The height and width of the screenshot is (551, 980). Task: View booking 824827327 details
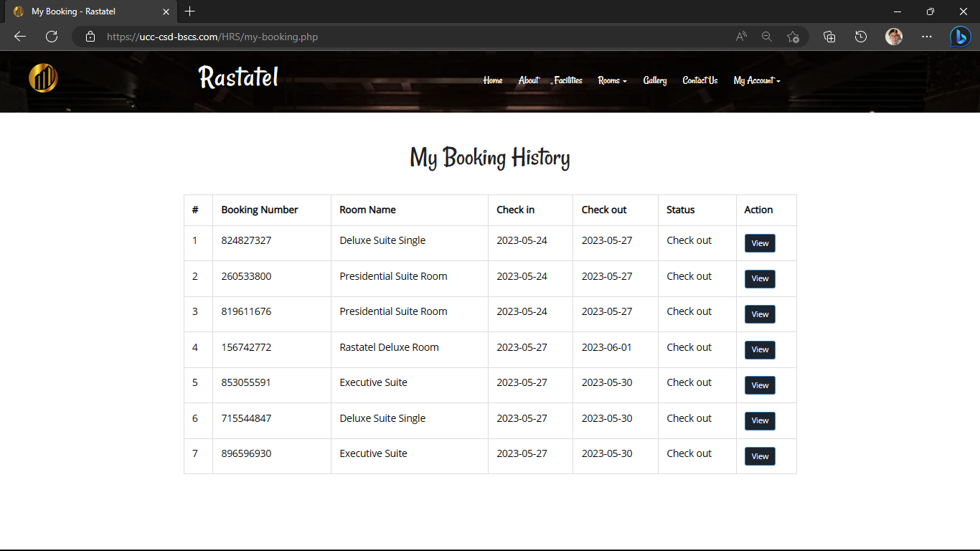coord(759,243)
